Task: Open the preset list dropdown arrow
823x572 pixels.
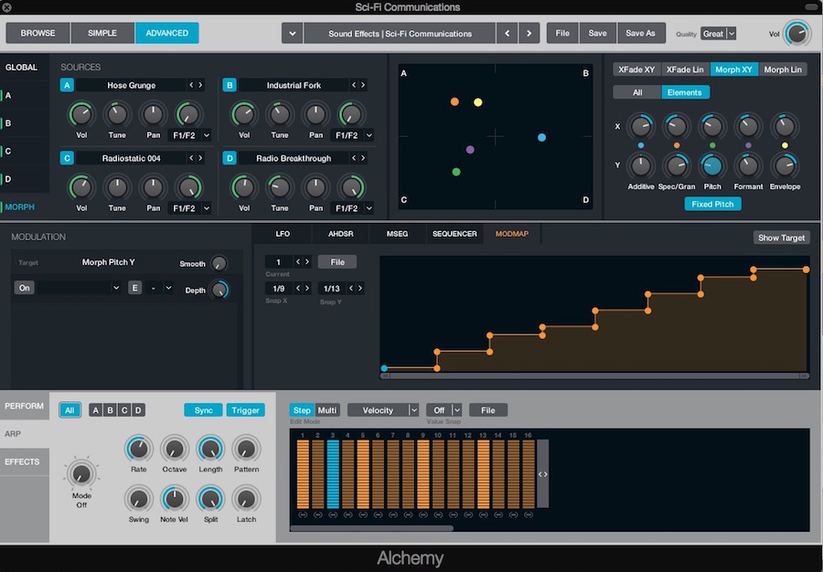Action: [x=292, y=33]
